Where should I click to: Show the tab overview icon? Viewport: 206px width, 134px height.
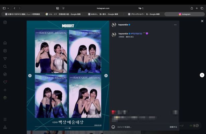click(202, 8)
